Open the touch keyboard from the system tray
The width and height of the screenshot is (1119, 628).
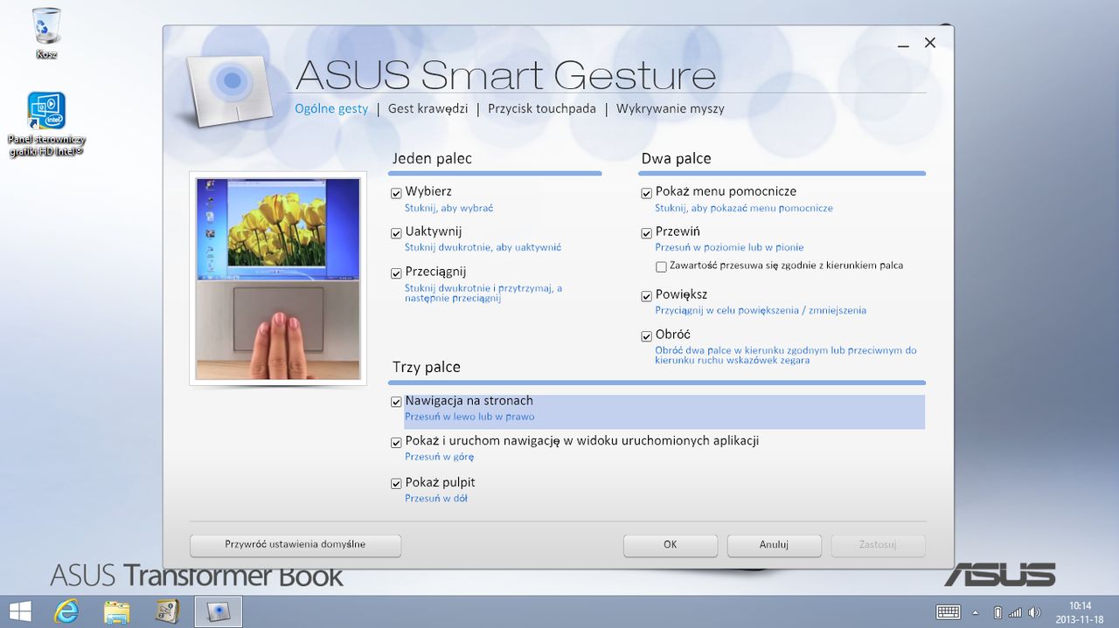[949, 612]
